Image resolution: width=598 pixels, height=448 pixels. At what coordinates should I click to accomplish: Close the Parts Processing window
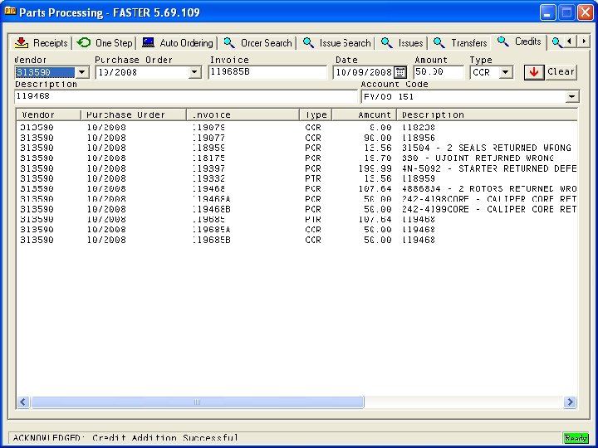click(585, 12)
